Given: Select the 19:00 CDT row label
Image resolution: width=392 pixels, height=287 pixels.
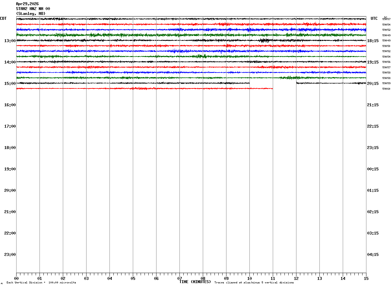Looking at the screenshot, I should (x=10, y=169).
